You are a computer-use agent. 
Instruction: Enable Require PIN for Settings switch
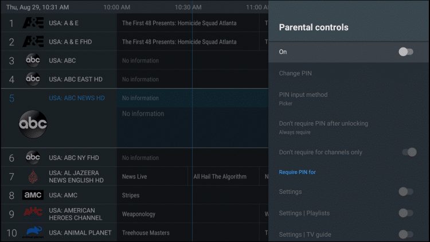click(406, 192)
